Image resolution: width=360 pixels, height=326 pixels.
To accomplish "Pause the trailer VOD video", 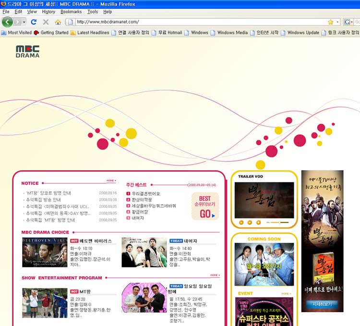I will [250, 223].
